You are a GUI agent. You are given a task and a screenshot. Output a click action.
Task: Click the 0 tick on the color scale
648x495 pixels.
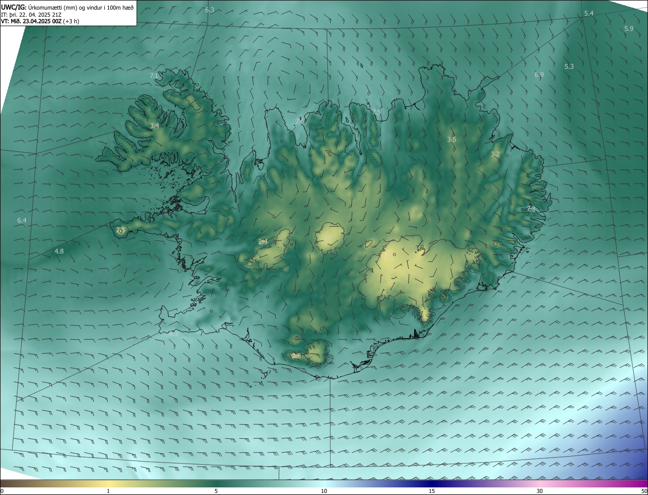click(x=2, y=491)
